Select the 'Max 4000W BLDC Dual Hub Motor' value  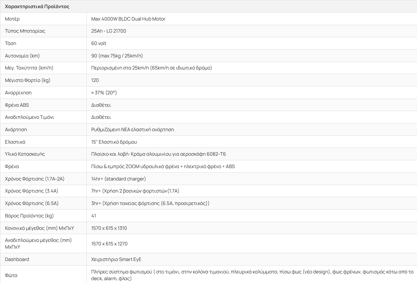128,19
